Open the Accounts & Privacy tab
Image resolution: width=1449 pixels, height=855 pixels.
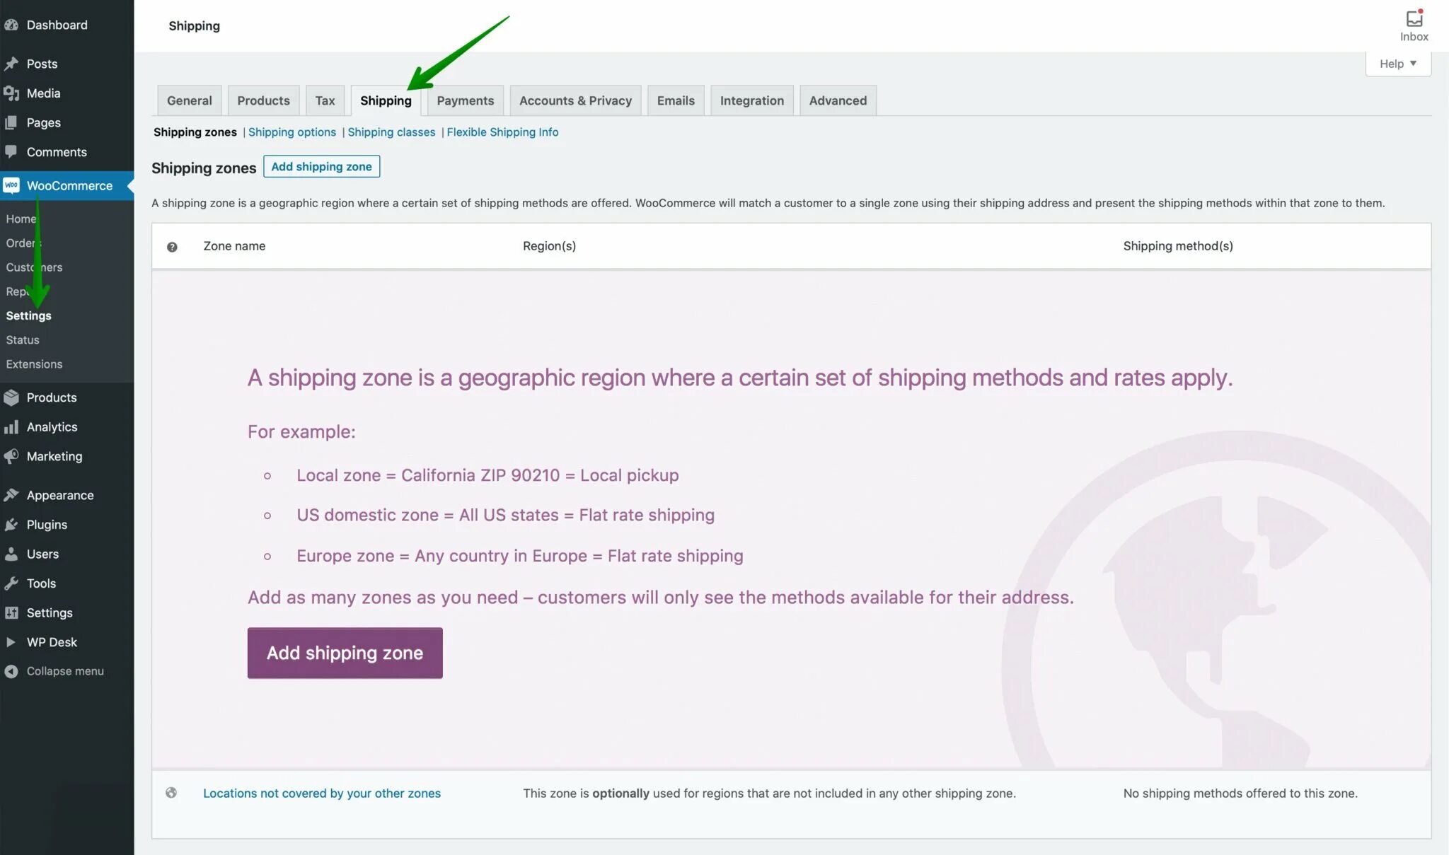[575, 100]
